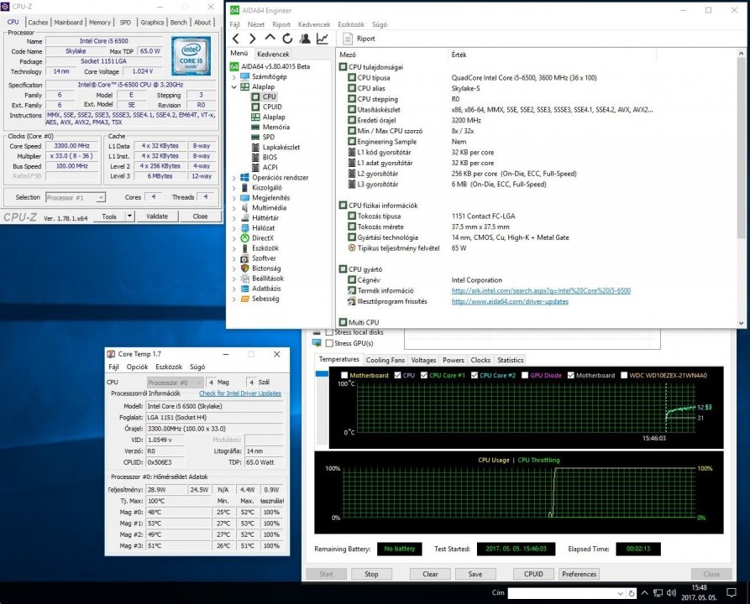
Task: Toggle the Stress local disks checkbox
Action: tap(329, 332)
